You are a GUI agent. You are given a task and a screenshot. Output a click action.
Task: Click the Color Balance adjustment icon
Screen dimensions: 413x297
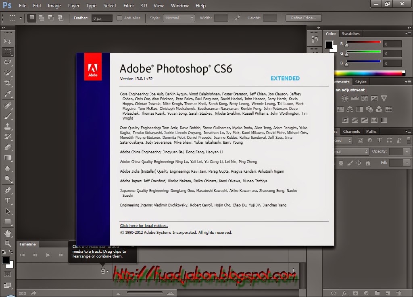pyautogui.click(x=350, y=109)
